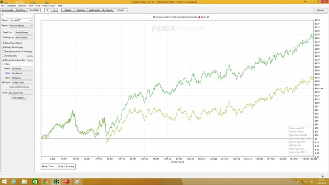Open the Hud menu
The image size is (329, 185).
(31, 6)
